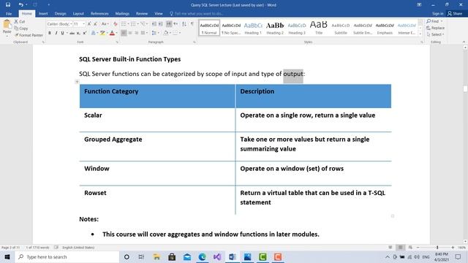Toggle show paragraph marks

(192, 24)
